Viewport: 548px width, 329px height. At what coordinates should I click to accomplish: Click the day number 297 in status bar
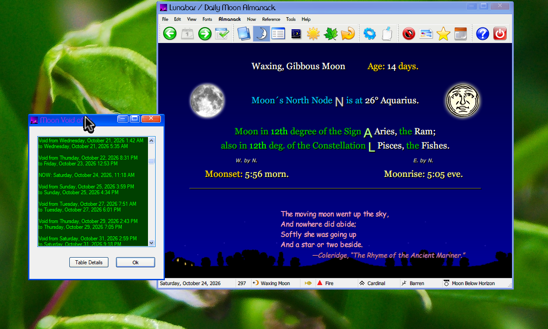coord(242,283)
